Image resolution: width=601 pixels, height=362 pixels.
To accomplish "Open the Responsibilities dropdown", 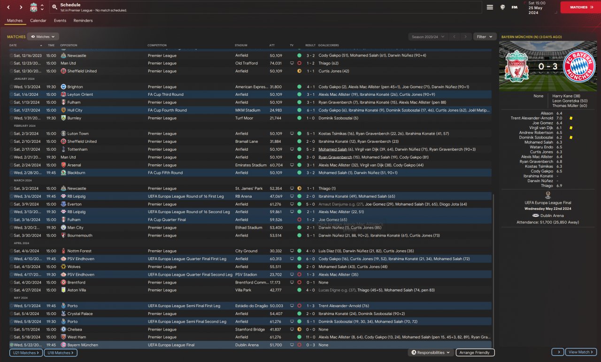I will click(431, 353).
